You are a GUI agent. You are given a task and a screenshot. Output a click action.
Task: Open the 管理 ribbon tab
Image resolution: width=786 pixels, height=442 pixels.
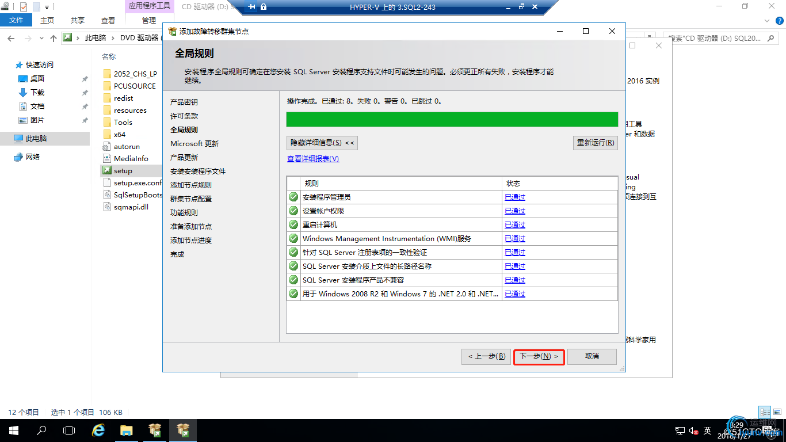coord(149,20)
